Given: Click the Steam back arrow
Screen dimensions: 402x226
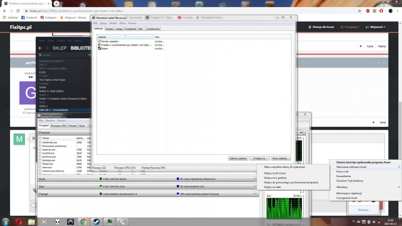Looking at the screenshot, I should coord(40,48).
